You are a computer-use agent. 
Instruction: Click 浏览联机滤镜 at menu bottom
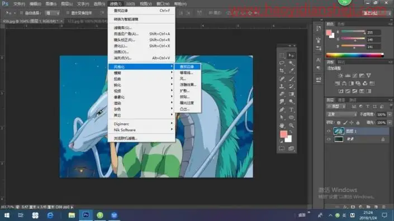pos(141,138)
